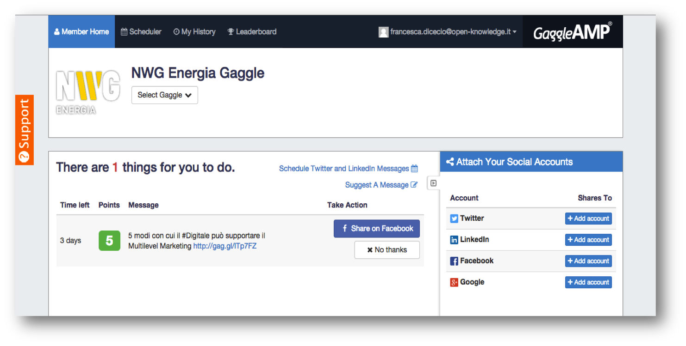Click the green 5 points badge
686x346 pixels.
[x=109, y=241]
